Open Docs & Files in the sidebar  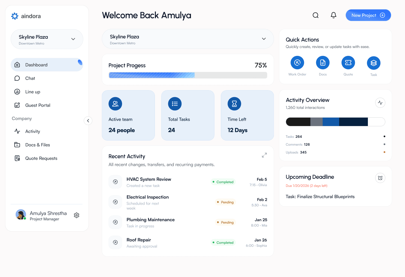(32, 145)
